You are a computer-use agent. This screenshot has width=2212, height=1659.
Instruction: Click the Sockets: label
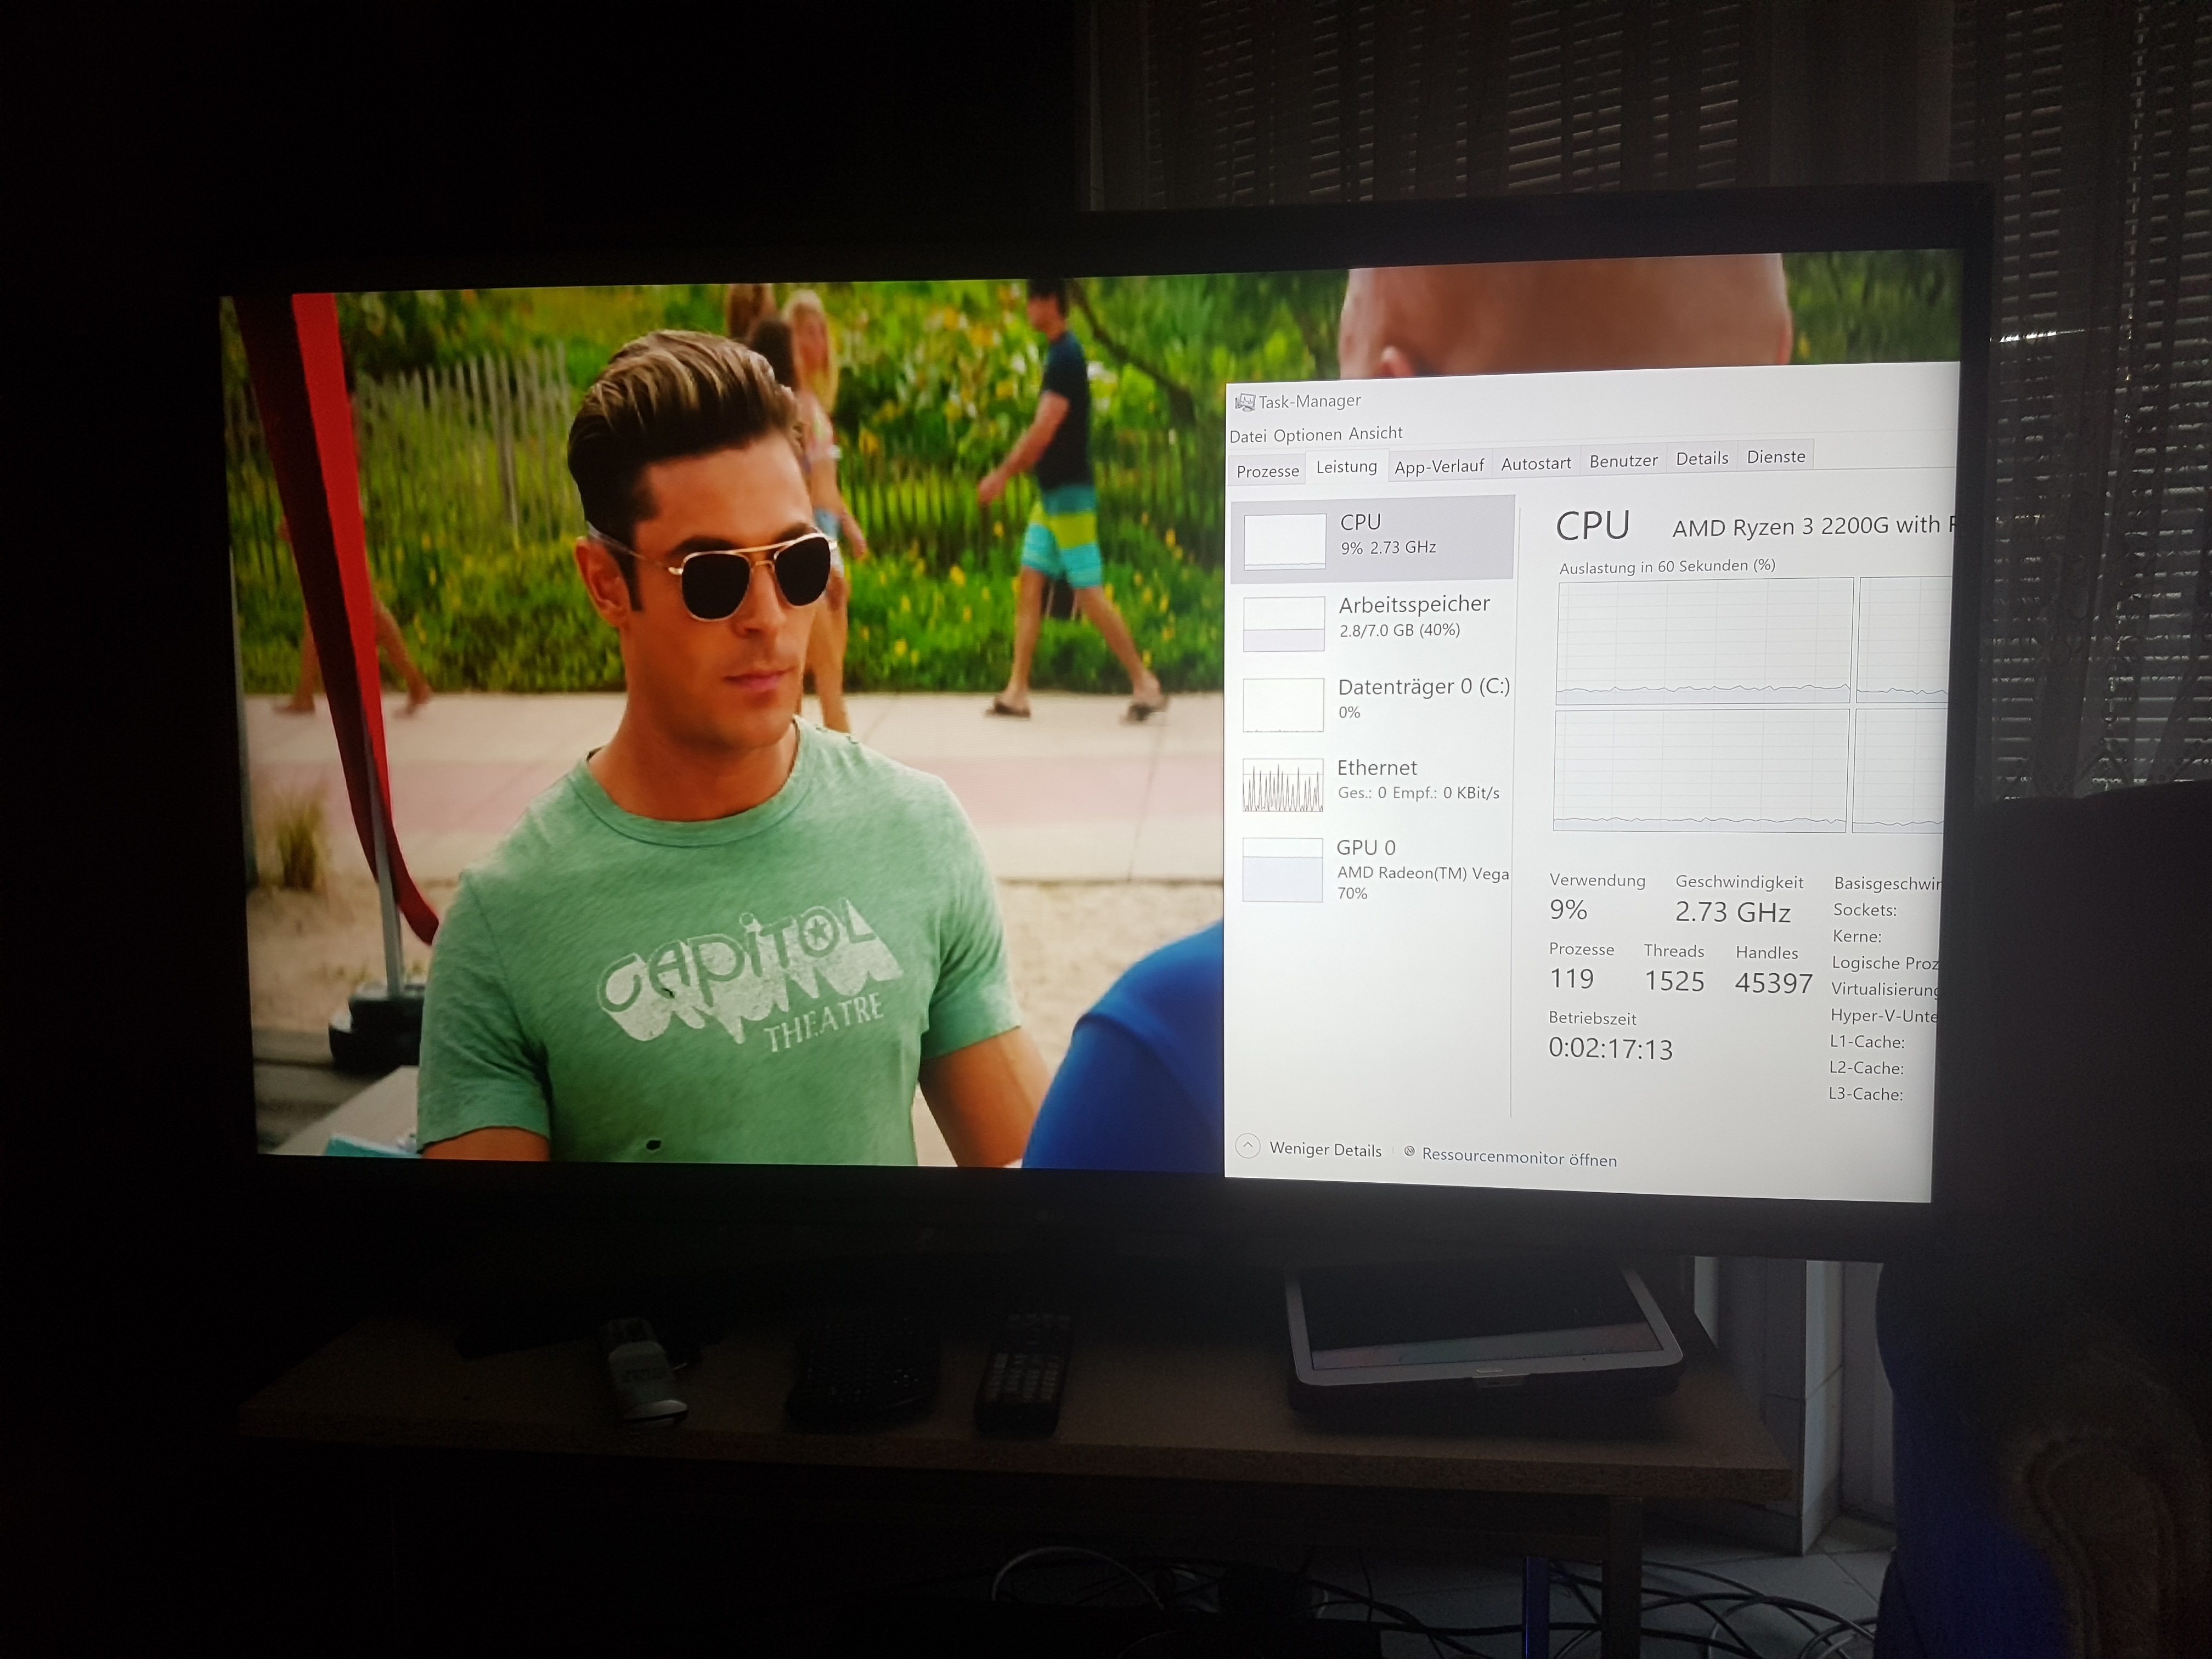[1865, 910]
